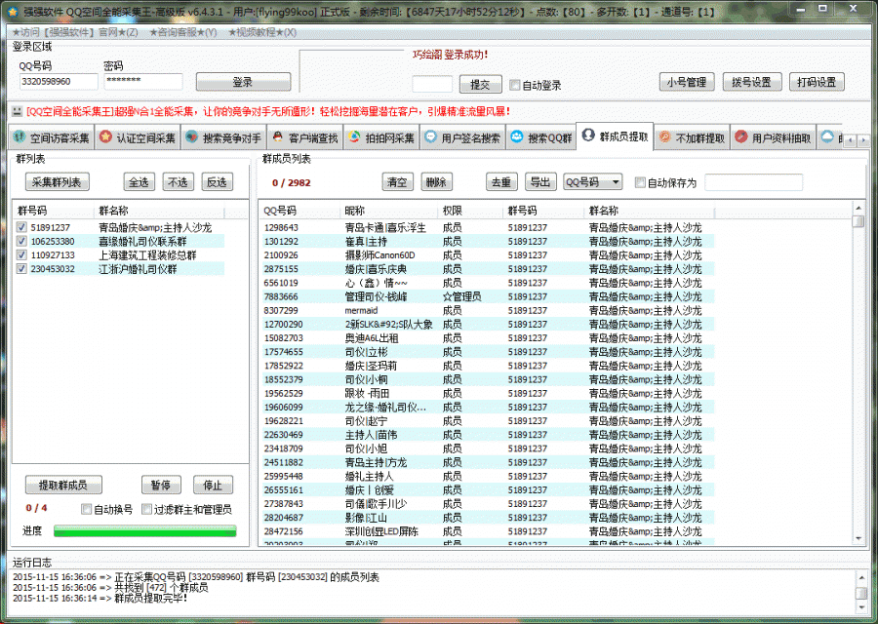Click the QQ号码 input field
878x624 pixels.
point(59,82)
